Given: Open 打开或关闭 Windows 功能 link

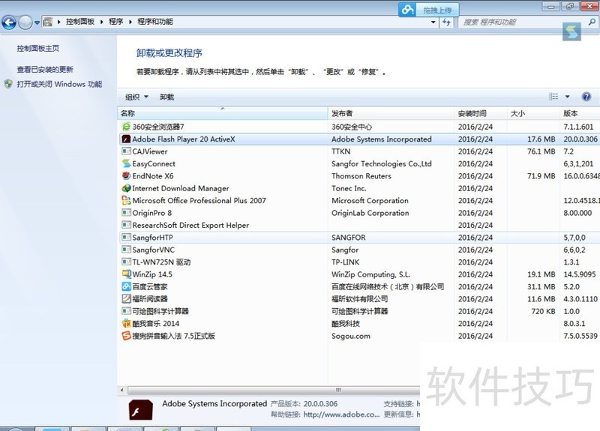Looking at the screenshot, I should pos(59,84).
